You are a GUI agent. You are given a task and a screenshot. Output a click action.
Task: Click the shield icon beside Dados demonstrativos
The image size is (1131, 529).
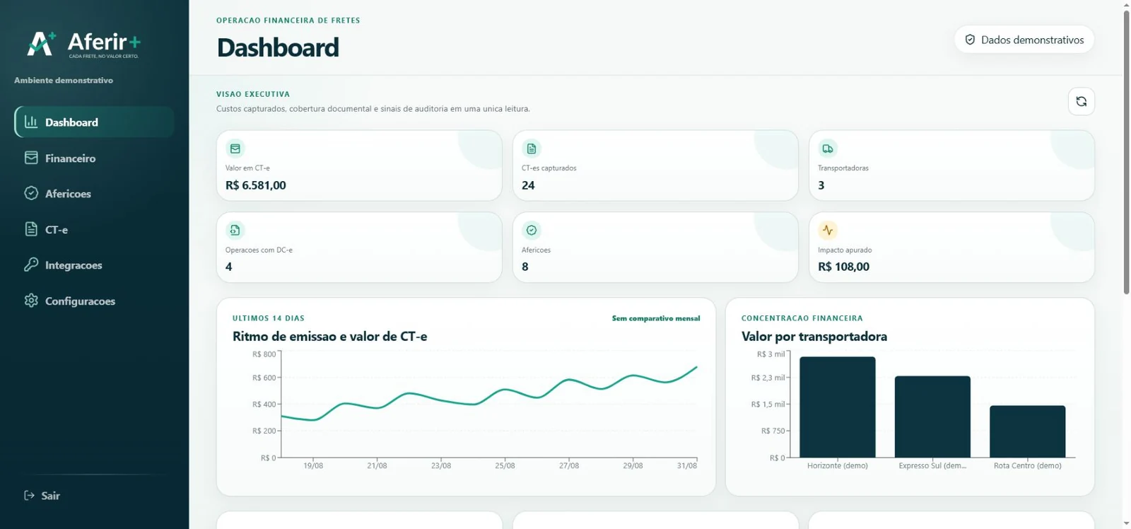970,40
